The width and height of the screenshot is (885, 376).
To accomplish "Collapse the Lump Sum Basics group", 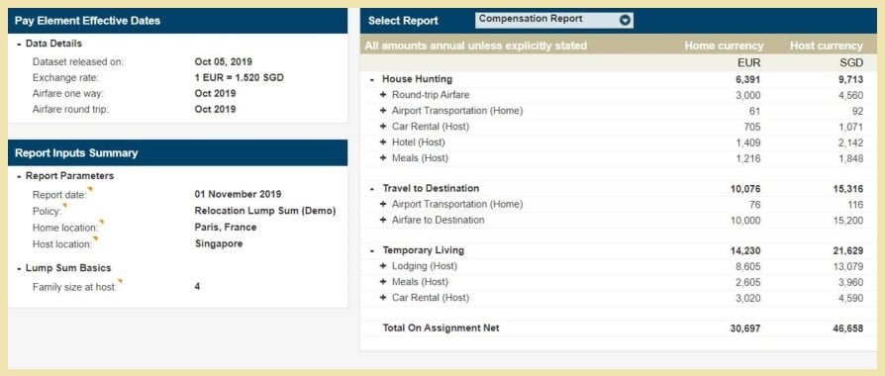I will (x=19, y=268).
